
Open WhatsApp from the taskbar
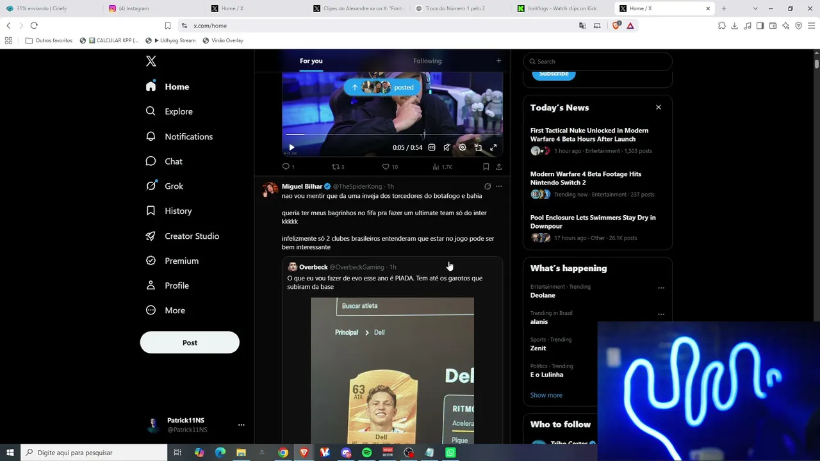(450, 453)
